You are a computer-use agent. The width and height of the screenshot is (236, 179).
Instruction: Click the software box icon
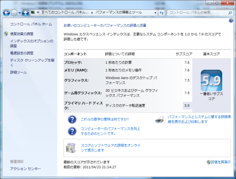click(x=71, y=148)
